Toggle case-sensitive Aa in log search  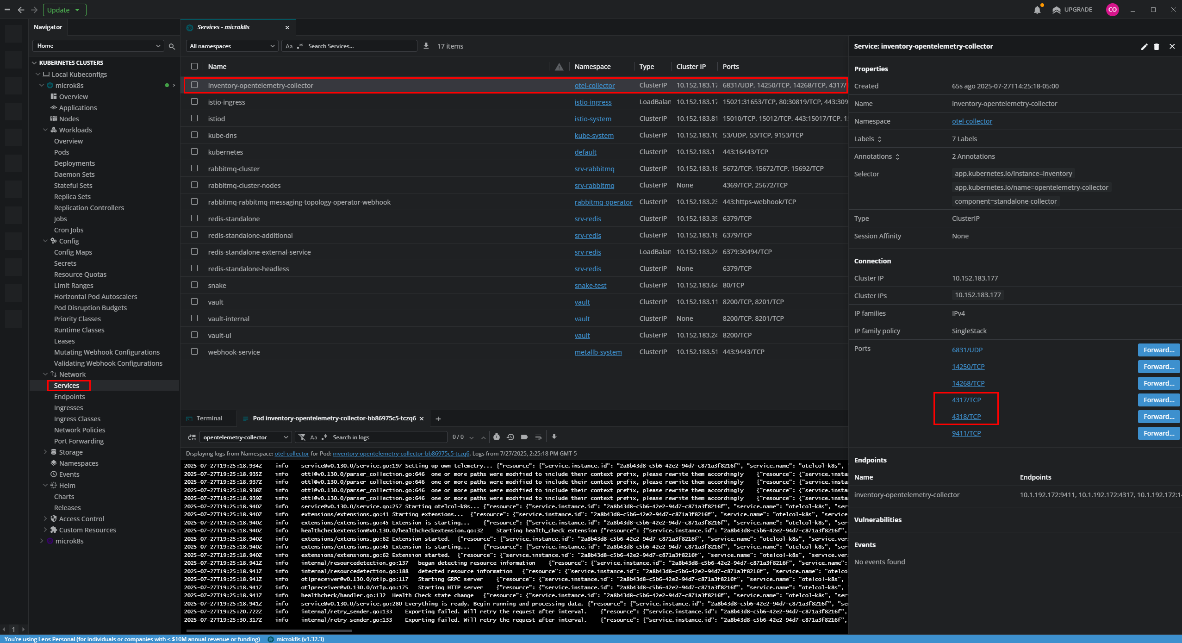coord(314,437)
